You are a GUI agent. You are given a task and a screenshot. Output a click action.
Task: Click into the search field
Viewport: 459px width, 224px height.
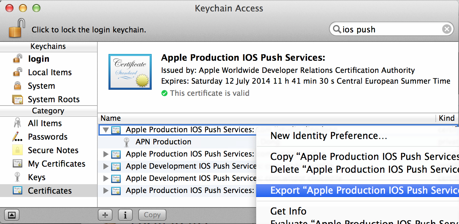391,29
